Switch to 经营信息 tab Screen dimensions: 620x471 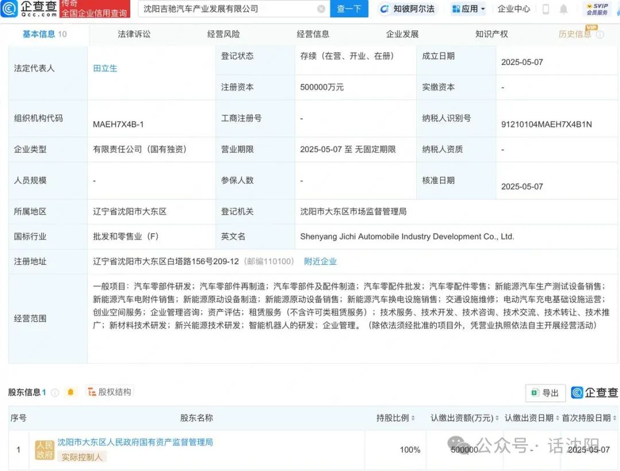click(x=313, y=34)
